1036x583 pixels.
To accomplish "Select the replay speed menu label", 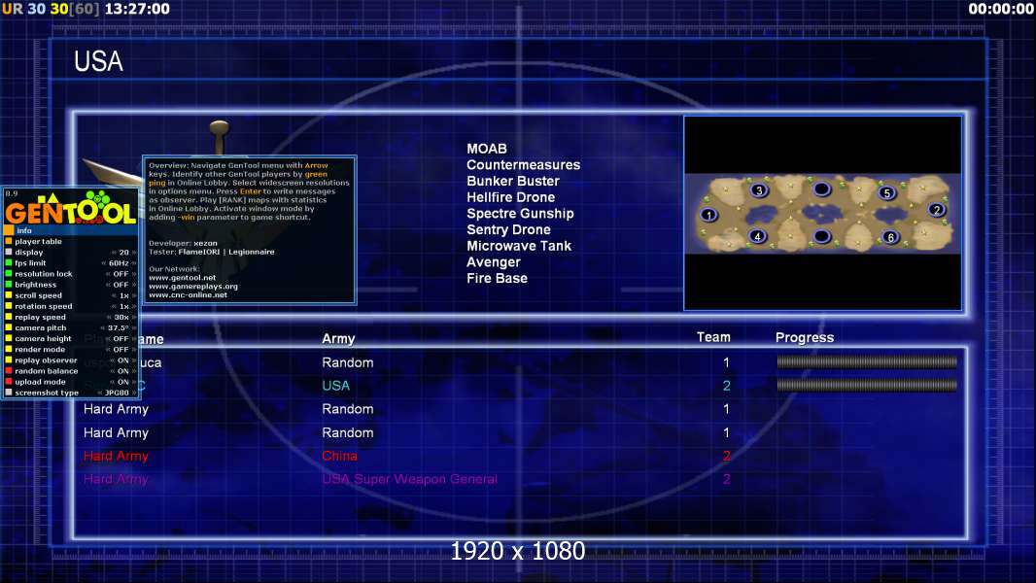I will 40,317.
